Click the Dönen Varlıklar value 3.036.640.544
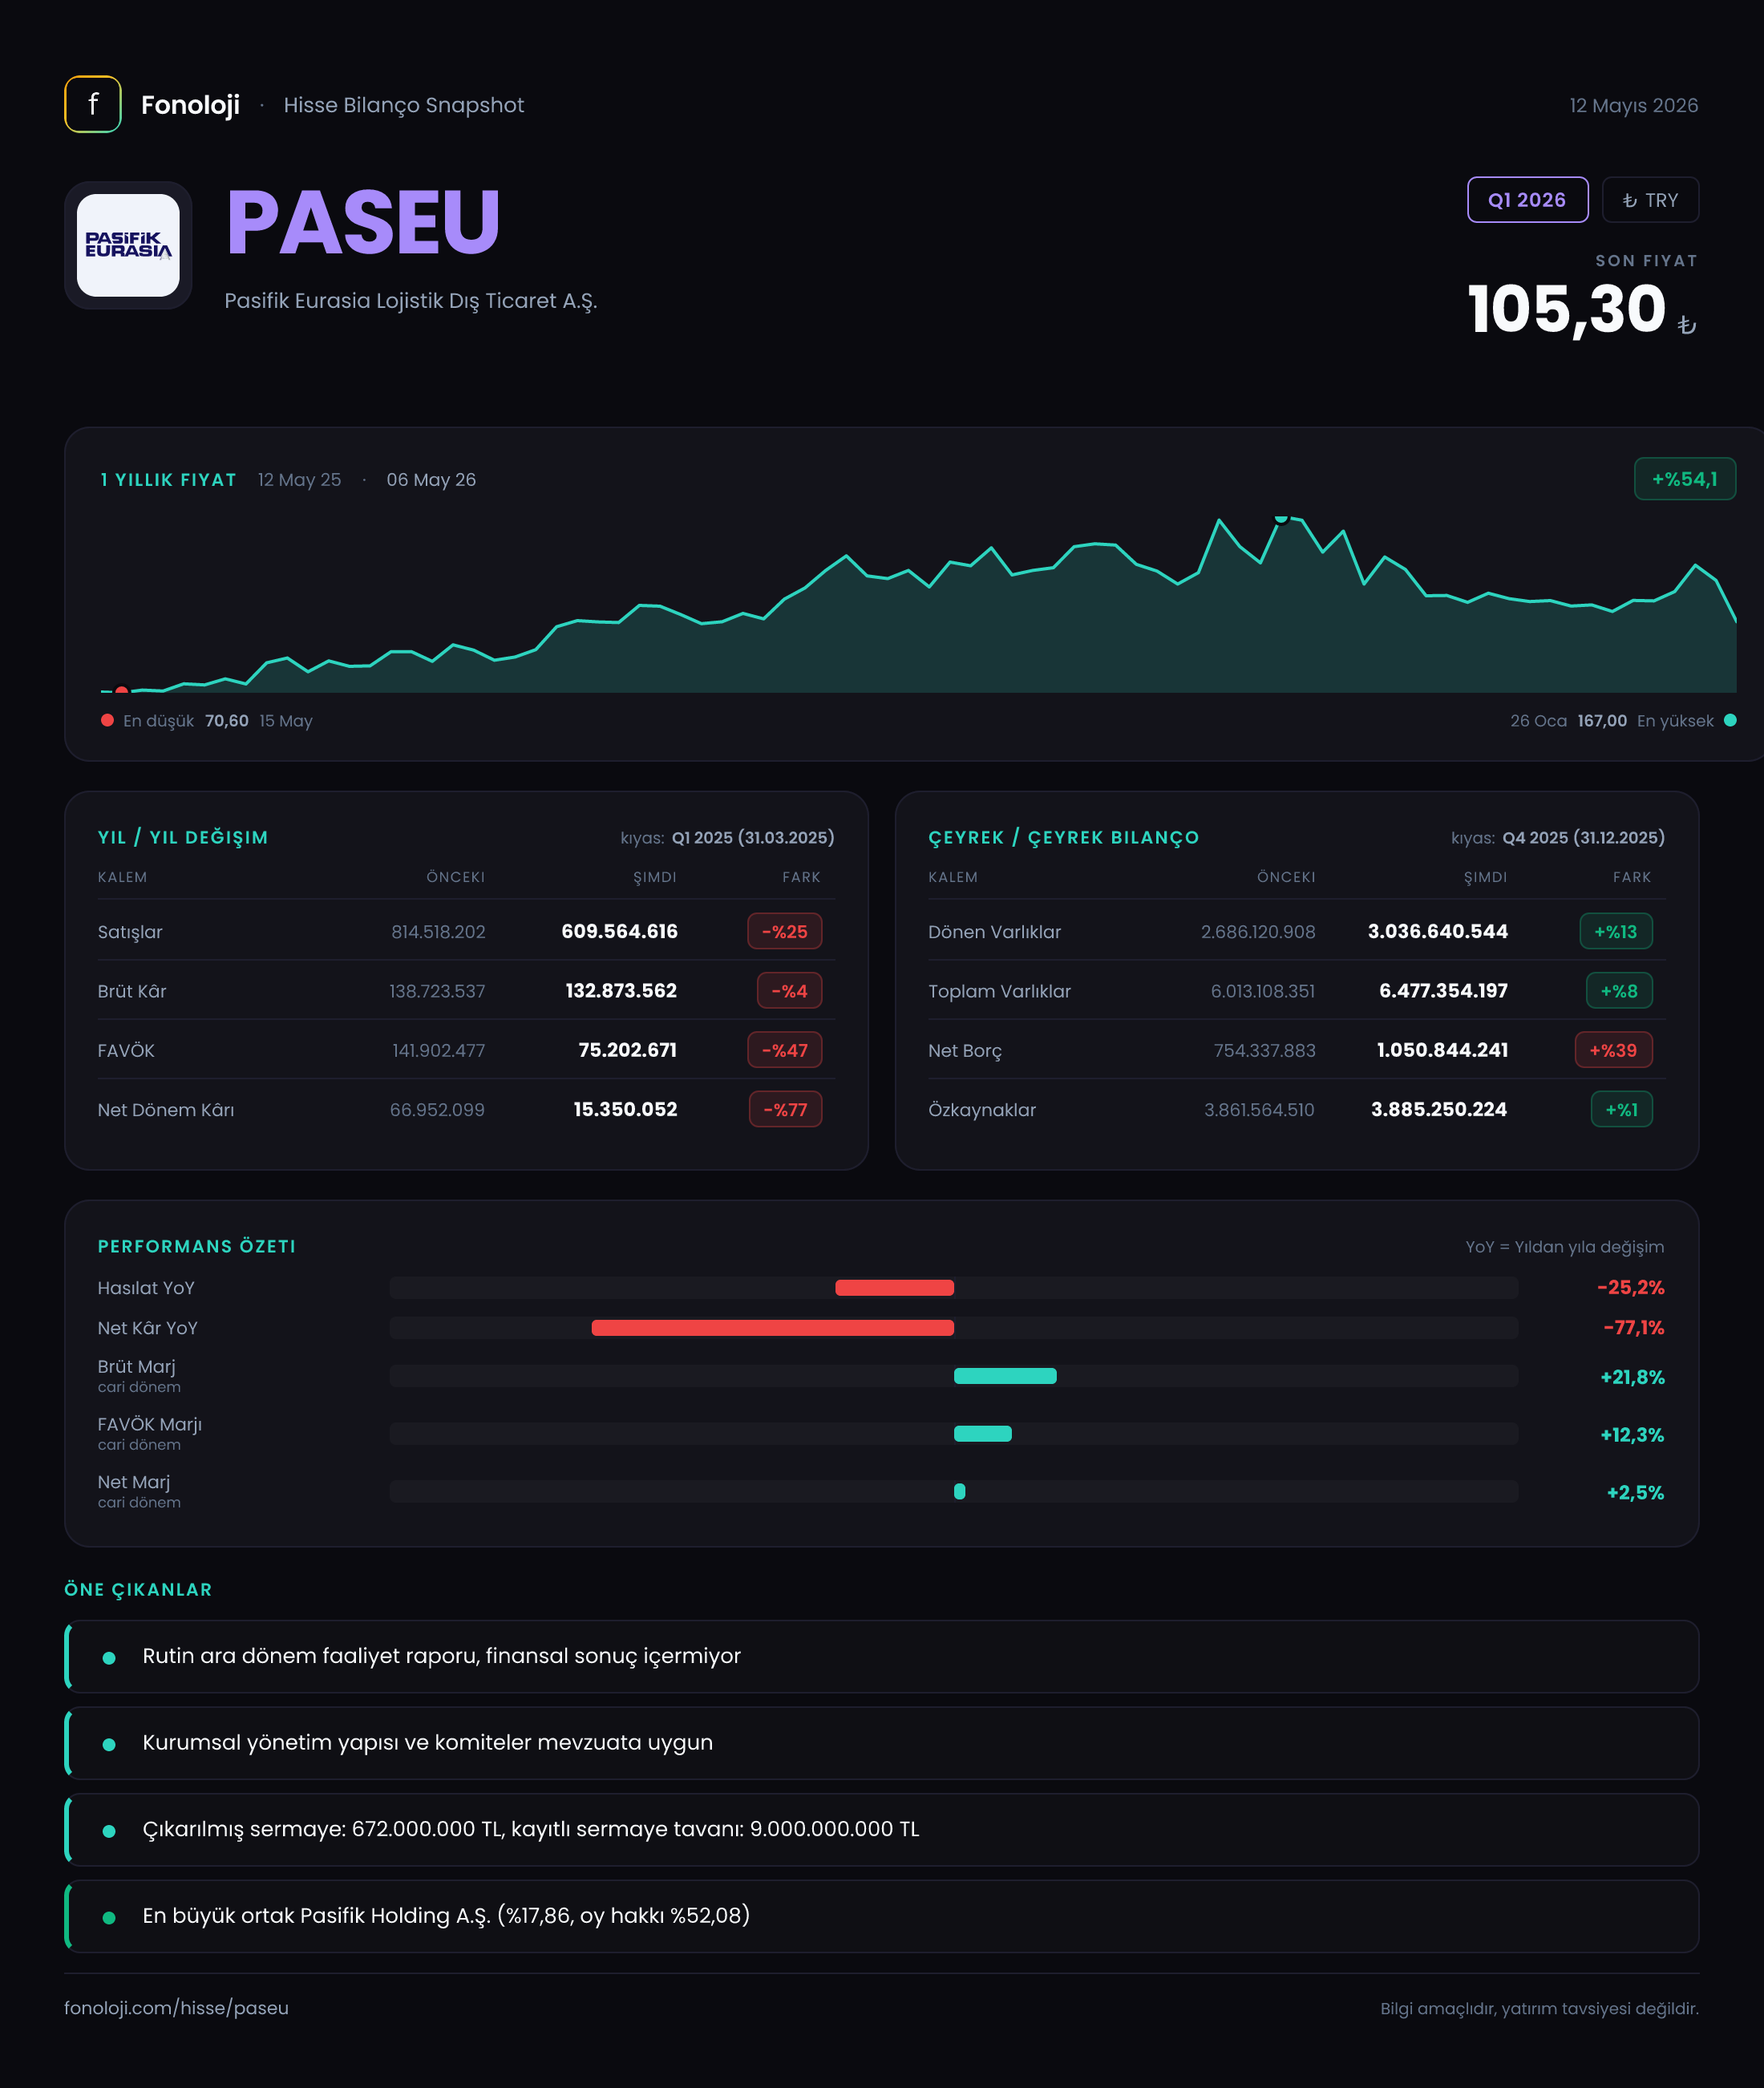 [1437, 931]
